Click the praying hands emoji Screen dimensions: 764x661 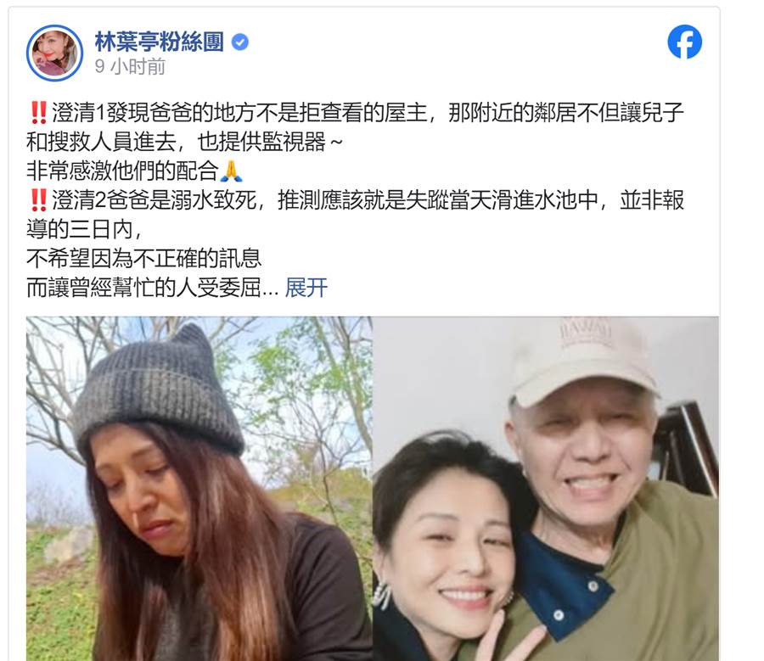232,171
